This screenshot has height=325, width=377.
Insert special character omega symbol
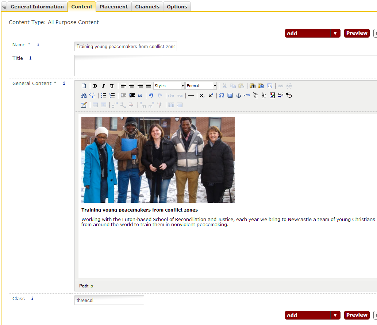pos(222,96)
